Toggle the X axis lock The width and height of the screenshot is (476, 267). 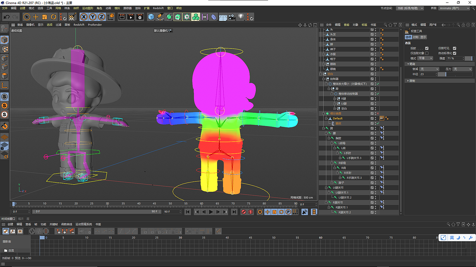point(84,17)
